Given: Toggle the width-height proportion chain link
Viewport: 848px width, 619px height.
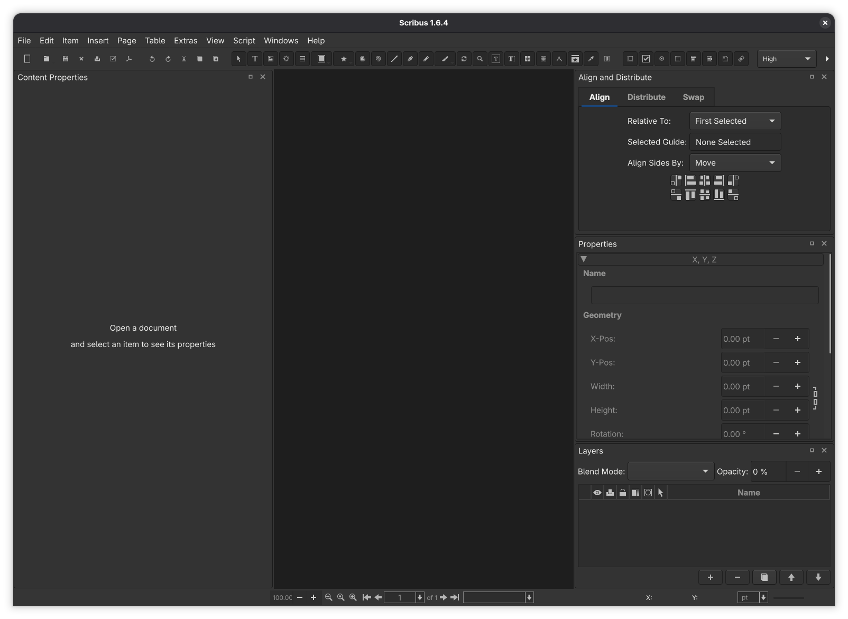Looking at the screenshot, I should pos(815,398).
